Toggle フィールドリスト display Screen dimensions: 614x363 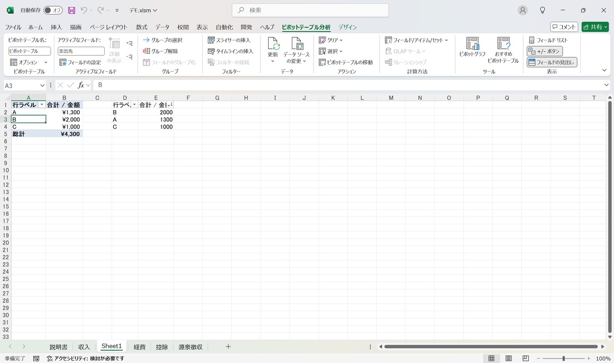point(548,40)
